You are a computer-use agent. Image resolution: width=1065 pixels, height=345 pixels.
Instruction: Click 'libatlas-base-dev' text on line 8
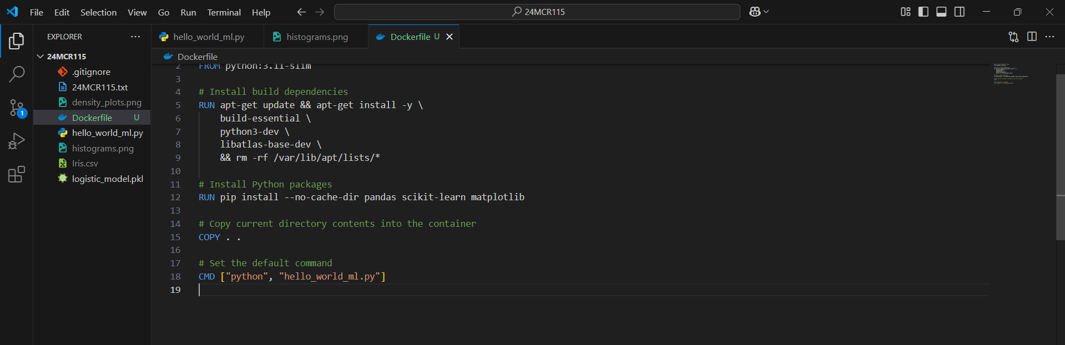(x=265, y=144)
